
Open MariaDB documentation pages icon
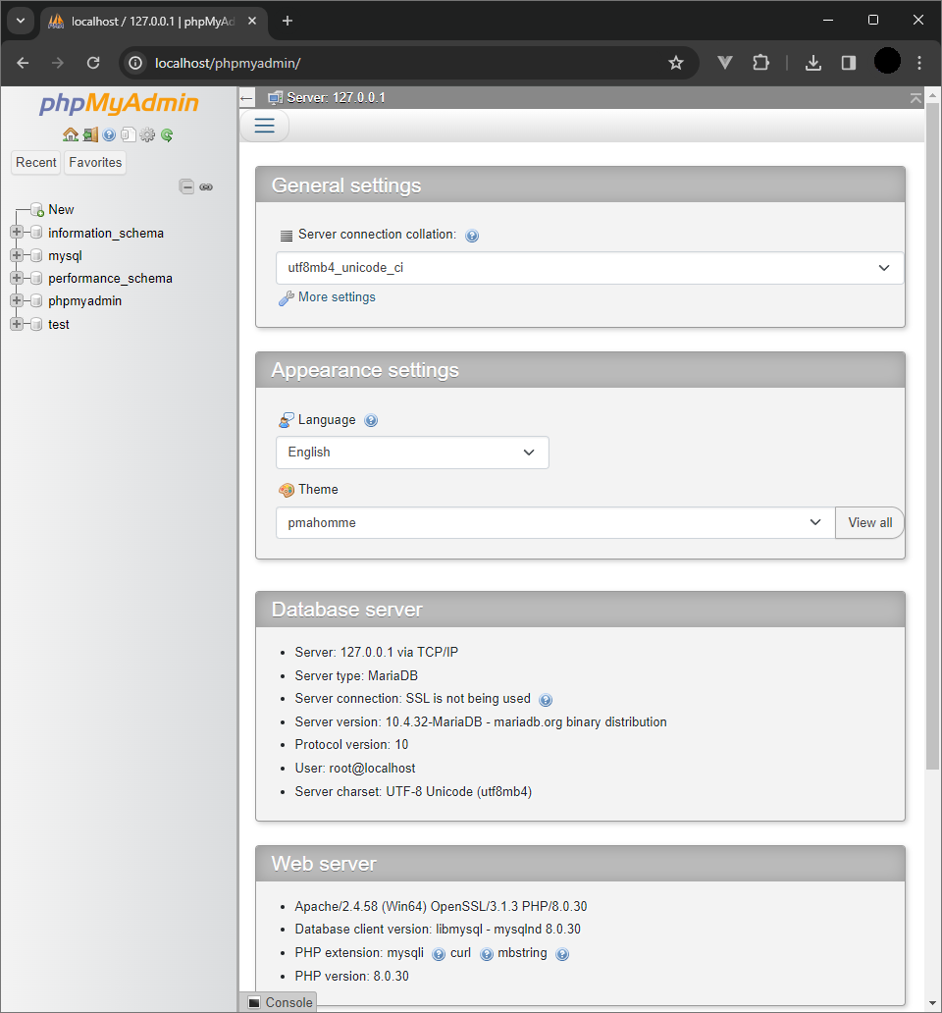[x=128, y=134]
